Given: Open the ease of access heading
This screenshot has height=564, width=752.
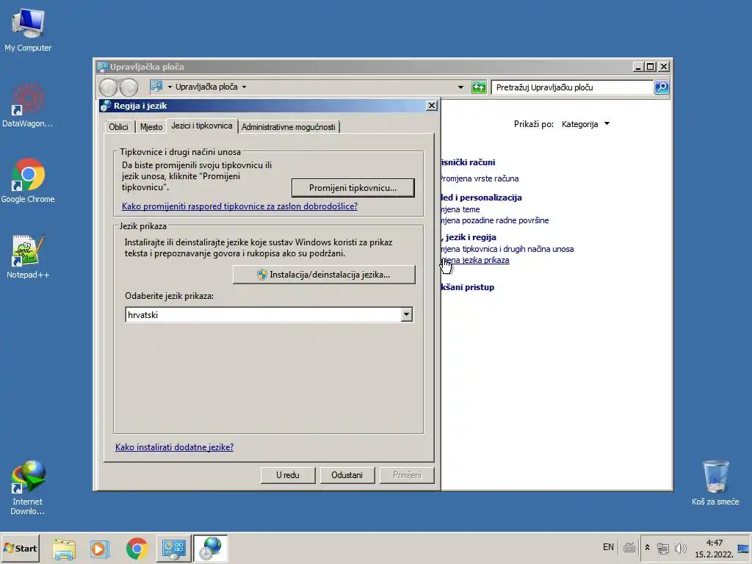Looking at the screenshot, I should click(468, 287).
